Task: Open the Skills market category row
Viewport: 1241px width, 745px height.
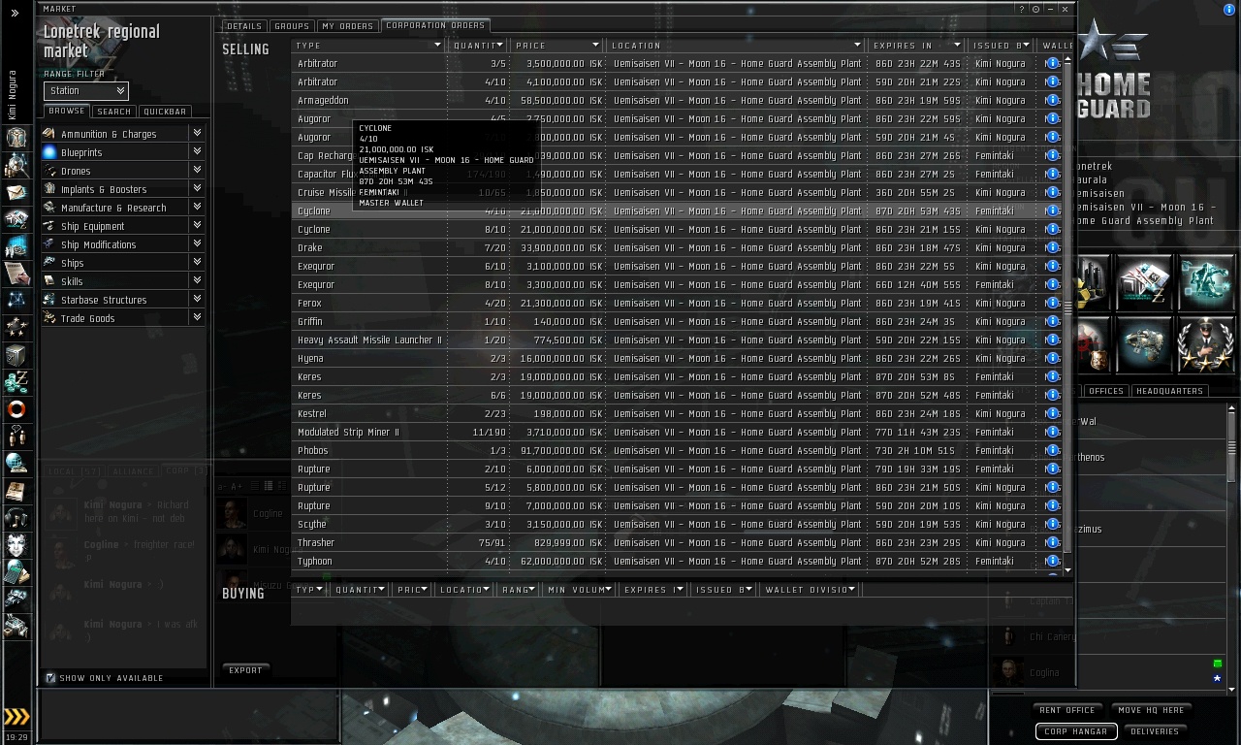Action: 122,281
